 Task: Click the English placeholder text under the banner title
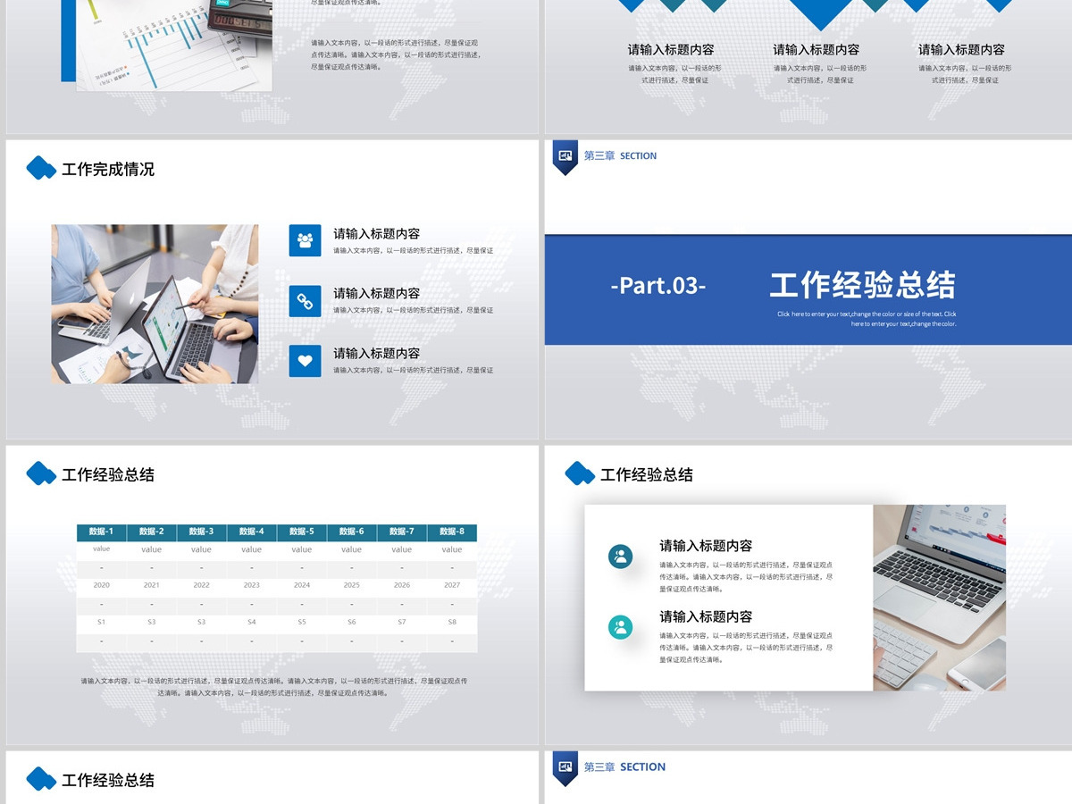click(x=867, y=319)
